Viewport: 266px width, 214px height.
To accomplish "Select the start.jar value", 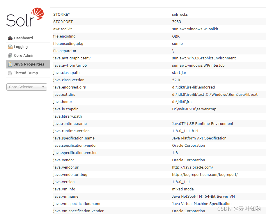I will [x=179, y=73].
